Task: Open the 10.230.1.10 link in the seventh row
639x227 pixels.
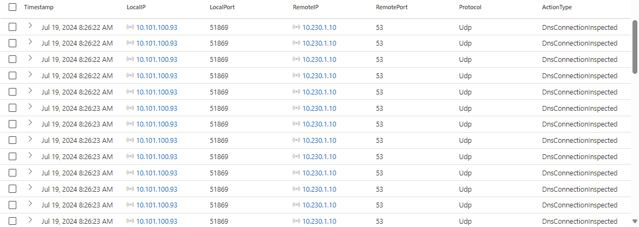Action: 319,124
